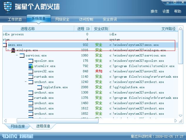The height and width of the screenshot is (140, 186).
Task: Click the RISING 瑞星 brand logo at bottom
Action: [17, 136]
